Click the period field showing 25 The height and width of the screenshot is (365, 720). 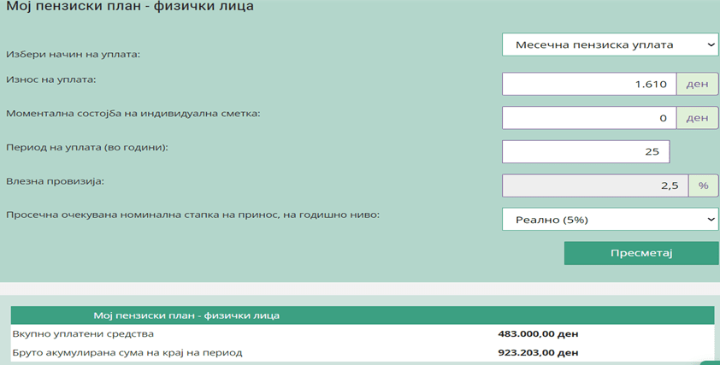[586, 151]
